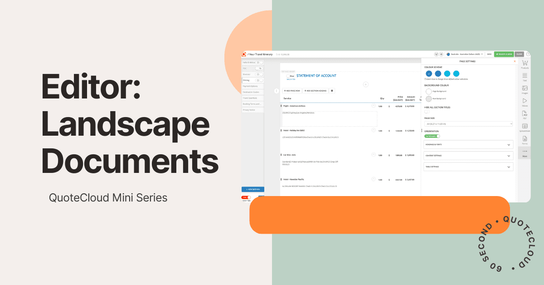Pick the second blue colour scheme swatch

point(438,74)
